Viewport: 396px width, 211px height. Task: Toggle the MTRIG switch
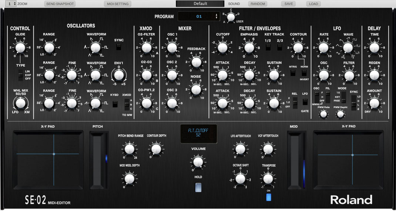[x=293, y=73]
